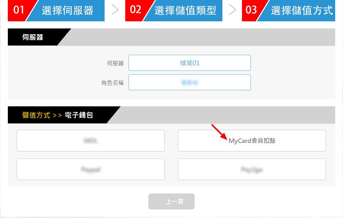
Task: Click the blurred 角色名稱 value field
Action: [x=190, y=83]
